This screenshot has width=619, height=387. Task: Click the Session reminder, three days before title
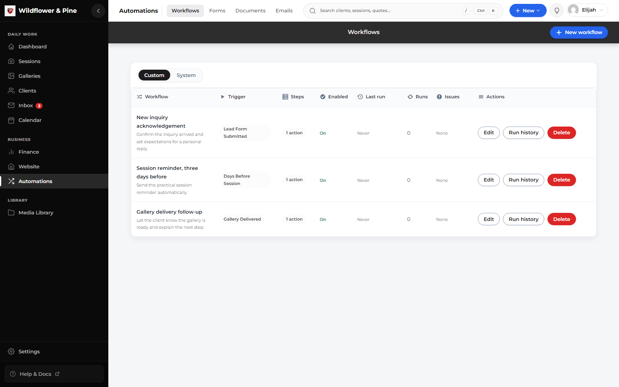tap(167, 172)
